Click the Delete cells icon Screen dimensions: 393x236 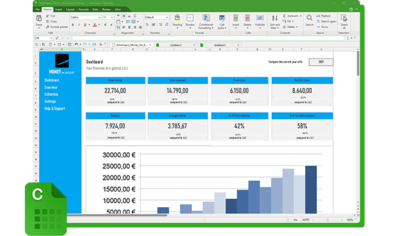247,18
